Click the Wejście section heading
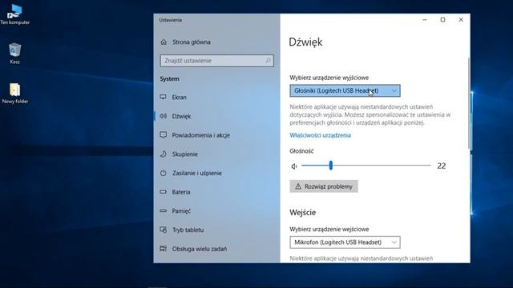The image size is (513, 288). click(x=303, y=213)
